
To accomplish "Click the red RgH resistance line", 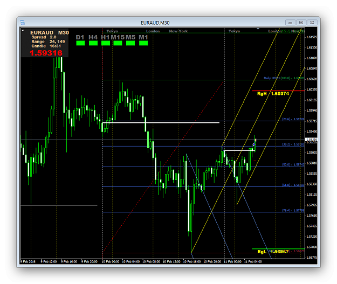I will pos(278,91).
